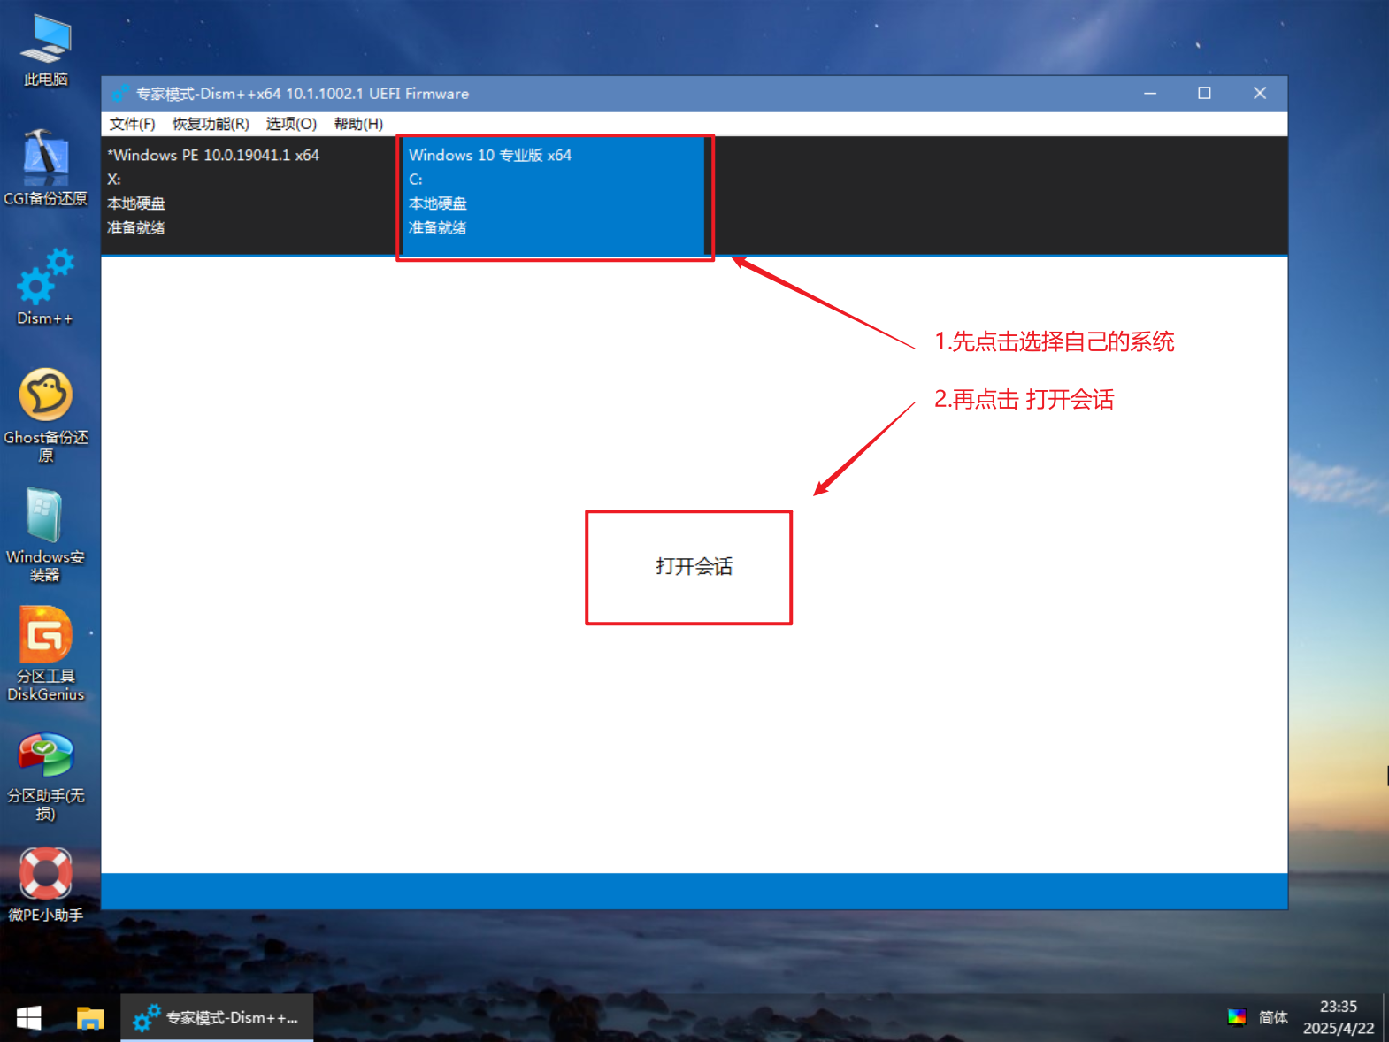The height and width of the screenshot is (1042, 1389).
Task: Launch 微PE小助手 from the desktop
Action: [46, 885]
